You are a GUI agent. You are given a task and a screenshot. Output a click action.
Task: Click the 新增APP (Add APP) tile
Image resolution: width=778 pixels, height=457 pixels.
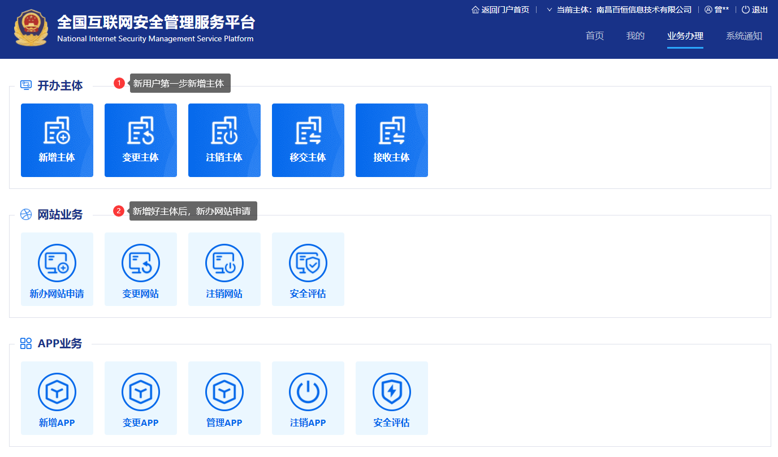pos(57,398)
